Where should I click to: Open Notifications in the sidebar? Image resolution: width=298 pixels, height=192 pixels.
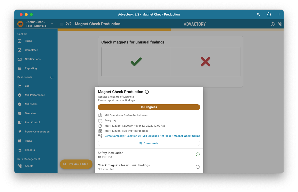[x=33, y=59]
